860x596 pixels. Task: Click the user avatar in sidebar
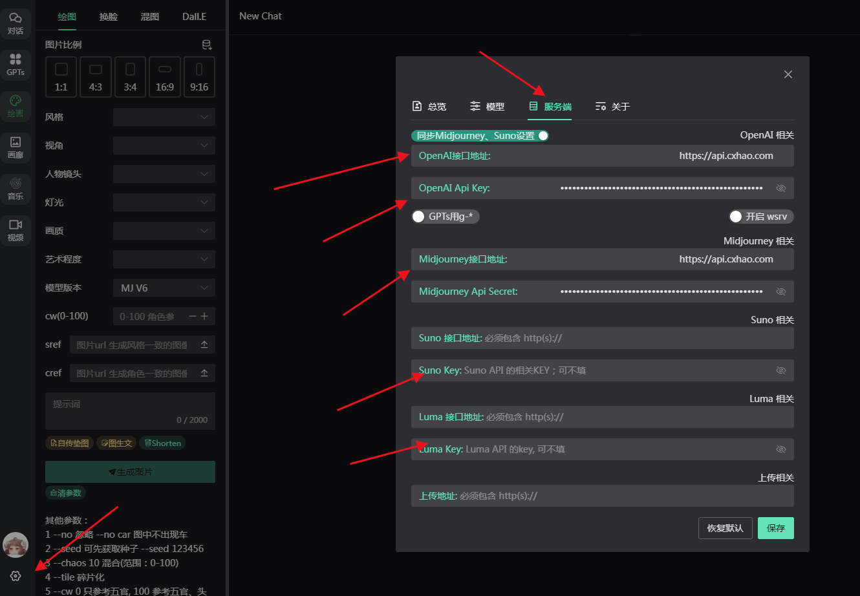(x=16, y=545)
